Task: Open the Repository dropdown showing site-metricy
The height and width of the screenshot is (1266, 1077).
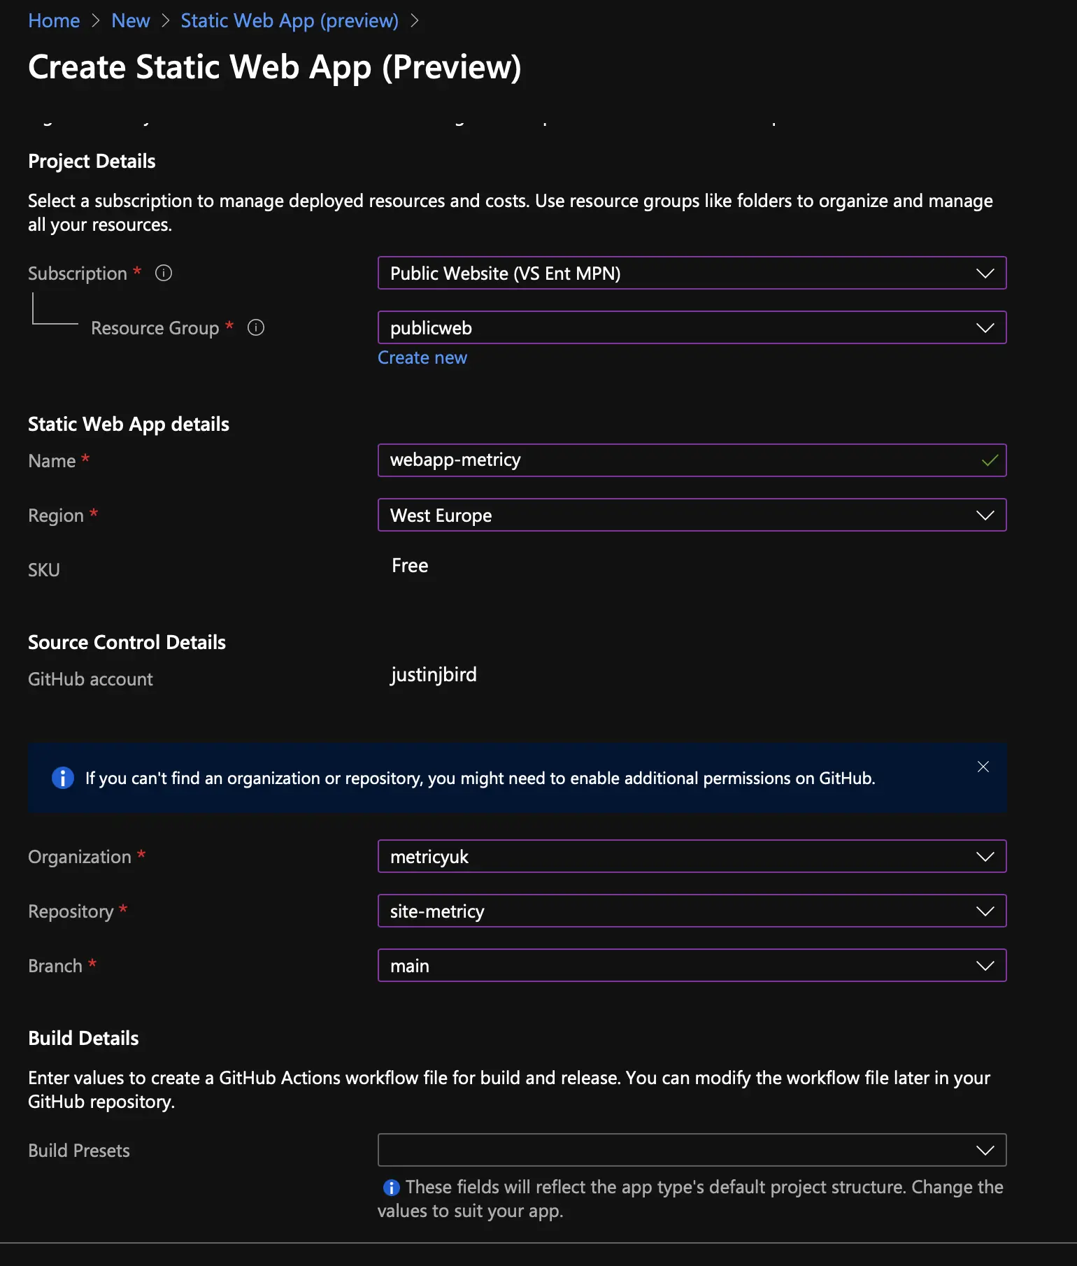Action: 692,911
